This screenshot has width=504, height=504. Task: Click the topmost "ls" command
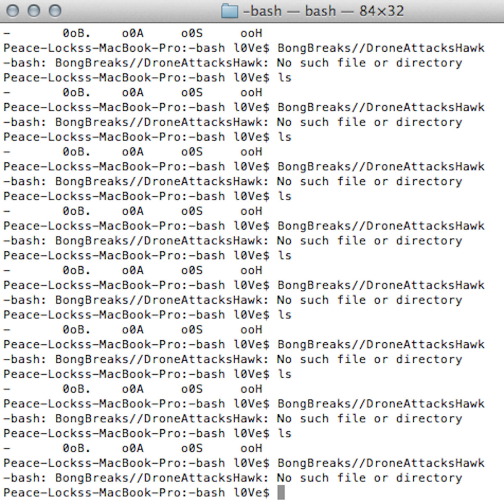(284, 78)
